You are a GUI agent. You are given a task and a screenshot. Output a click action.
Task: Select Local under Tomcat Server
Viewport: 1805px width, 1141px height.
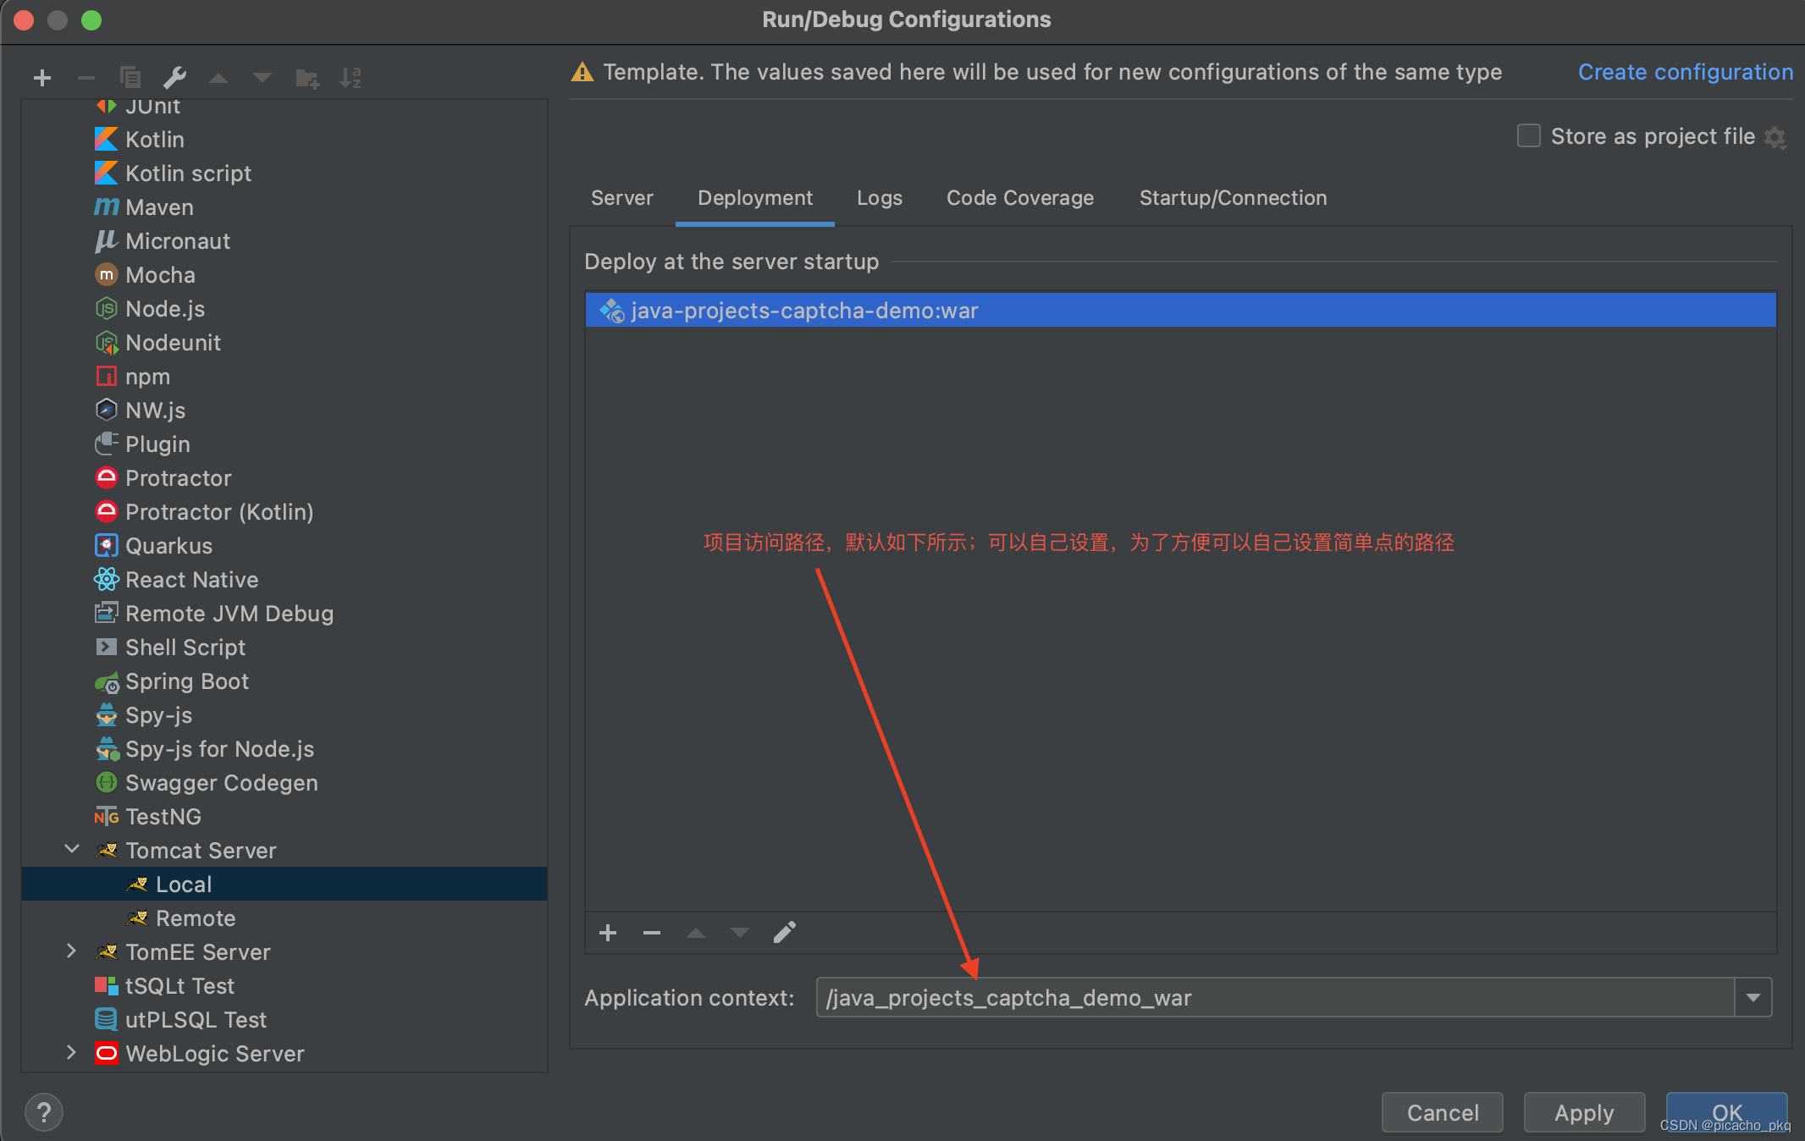tap(285, 884)
